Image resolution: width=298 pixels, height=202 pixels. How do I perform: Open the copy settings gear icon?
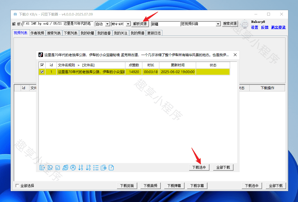(103, 168)
